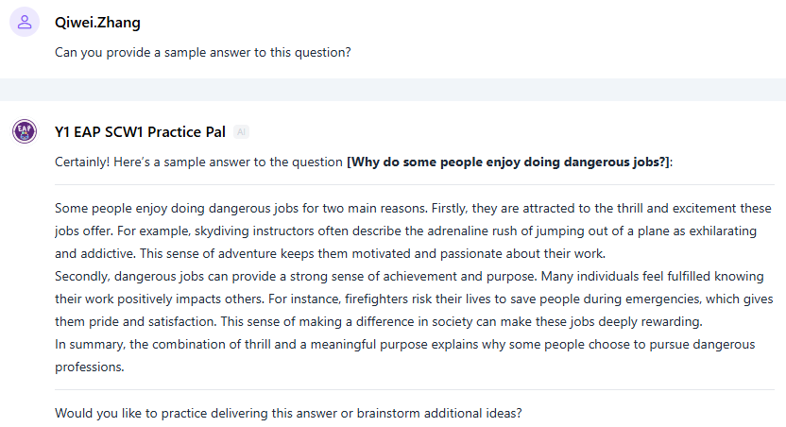Click the user's message asking for a sample answer
This screenshot has width=786, height=427.
point(203,52)
